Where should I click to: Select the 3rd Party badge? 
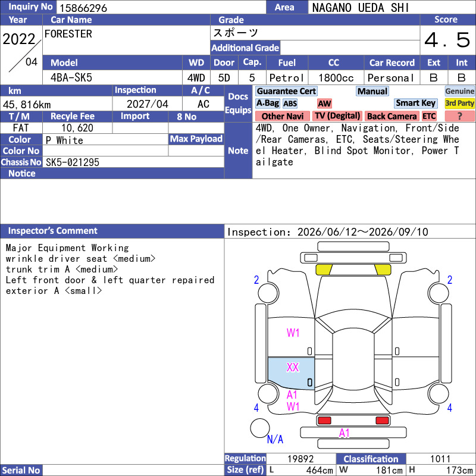coord(459,103)
